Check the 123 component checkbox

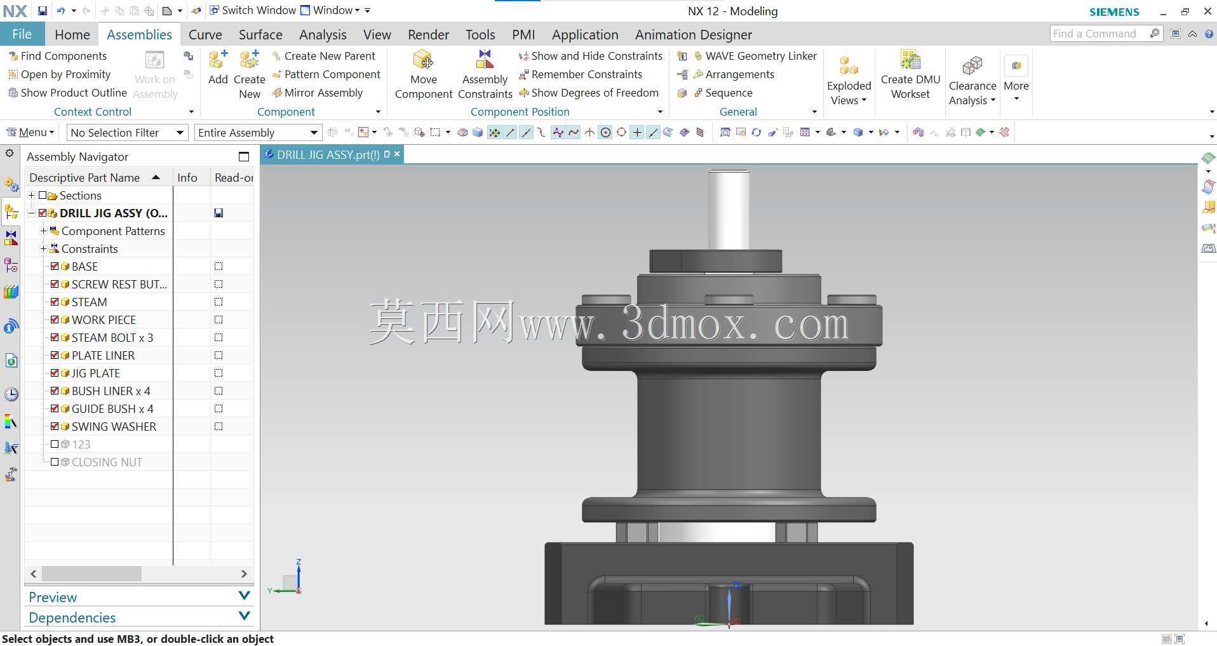click(x=55, y=444)
